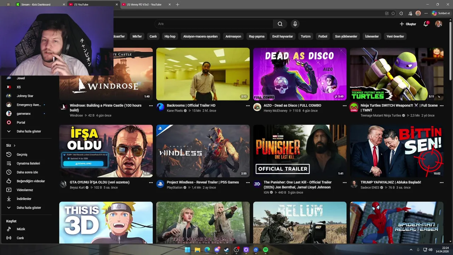Select the Evcil hayvanlar filter chip

[x=282, y=36]
